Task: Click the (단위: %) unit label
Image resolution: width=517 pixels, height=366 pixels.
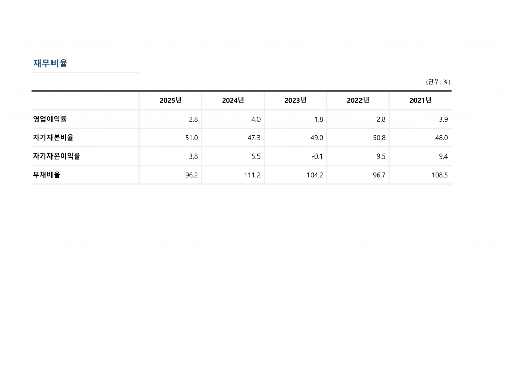Action: point(438,82)
